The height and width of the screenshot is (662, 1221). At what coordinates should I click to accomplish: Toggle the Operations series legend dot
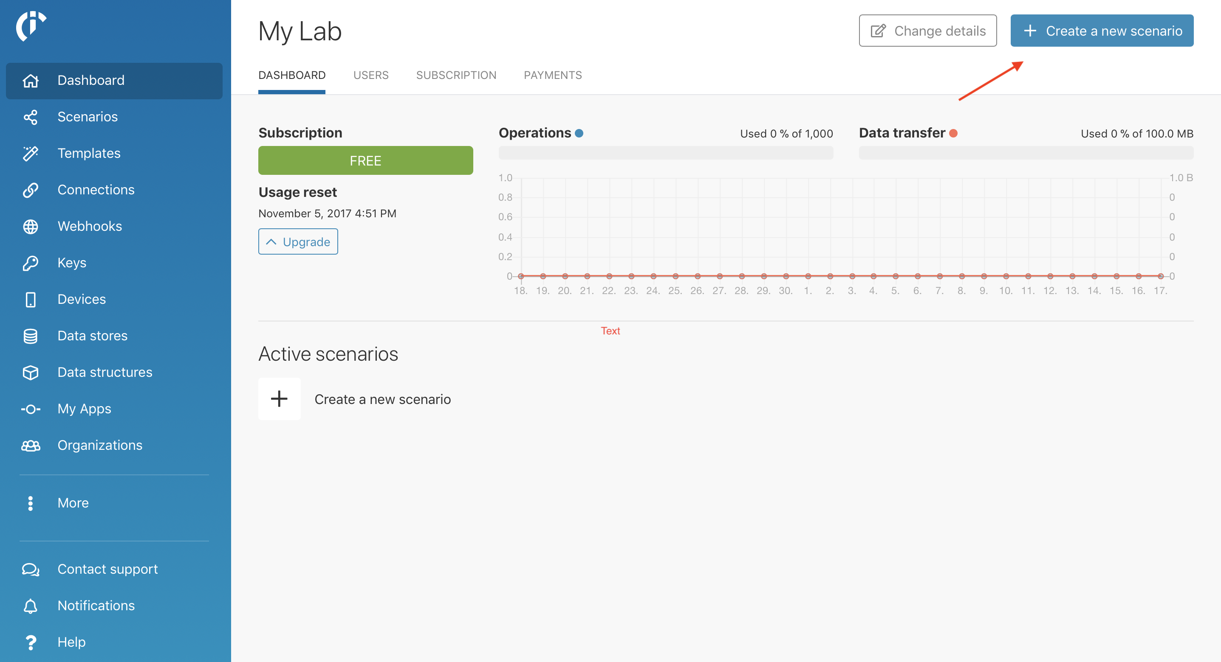point(579,134)
